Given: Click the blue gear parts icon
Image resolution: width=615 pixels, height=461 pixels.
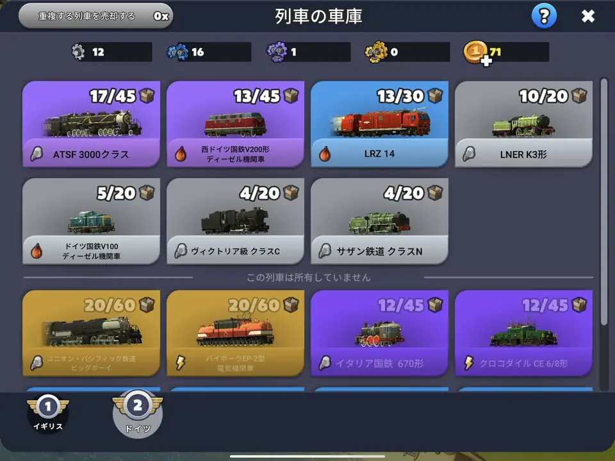Looking at the screenshot, I should tap(177, 52).
